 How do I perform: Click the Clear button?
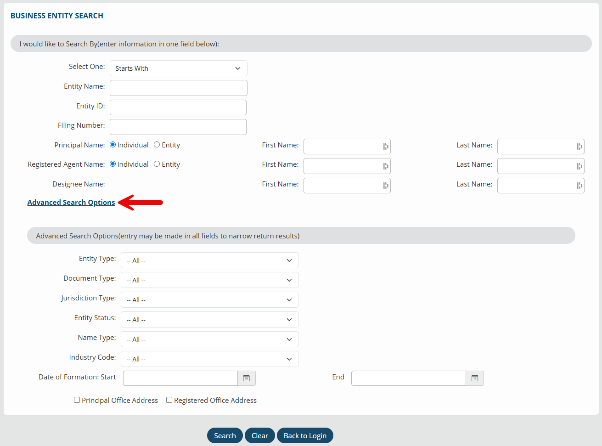260,435
